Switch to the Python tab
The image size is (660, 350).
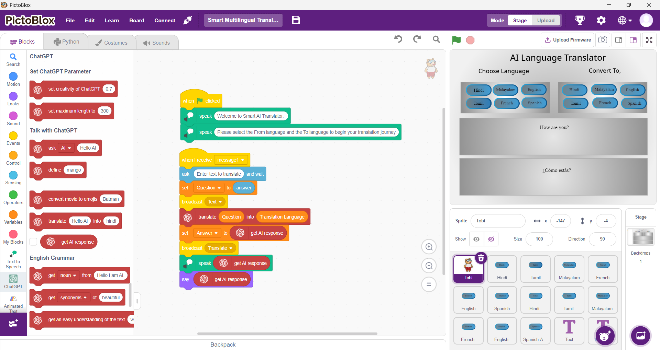66,42
